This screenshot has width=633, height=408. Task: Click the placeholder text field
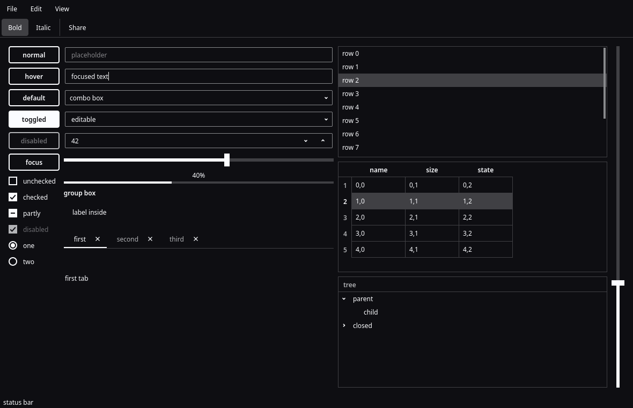pos(198,55)
